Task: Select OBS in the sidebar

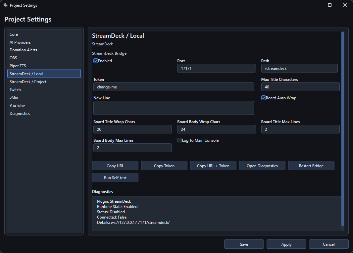Action: pyautogui.click(x=44, y=58)
